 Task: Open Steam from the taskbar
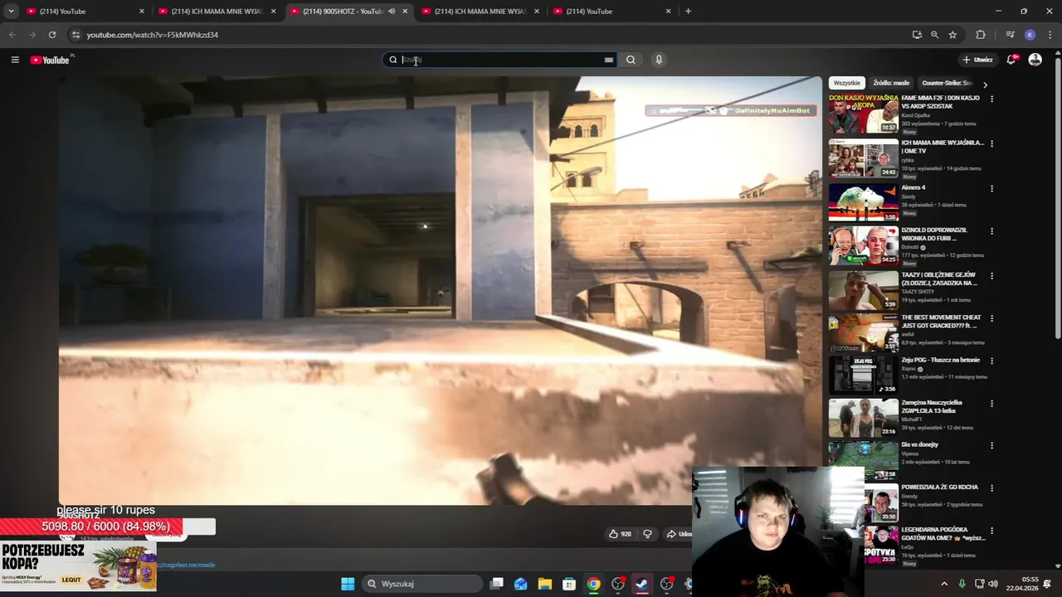(642, 584)
